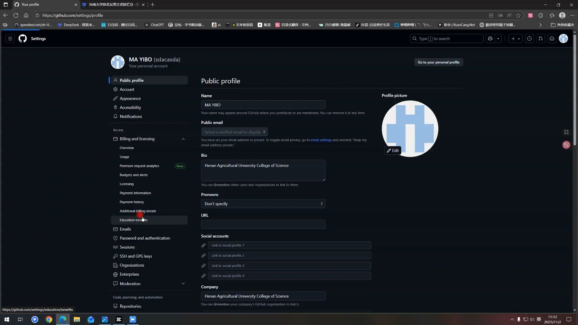Expand the Moderation section

(x=183, y=283)
